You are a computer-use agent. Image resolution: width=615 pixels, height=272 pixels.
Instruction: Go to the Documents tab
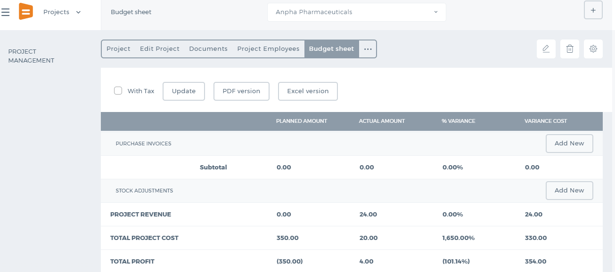click(208, 49)
